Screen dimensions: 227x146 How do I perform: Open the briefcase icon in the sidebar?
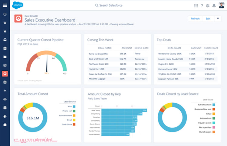[5, 125]
